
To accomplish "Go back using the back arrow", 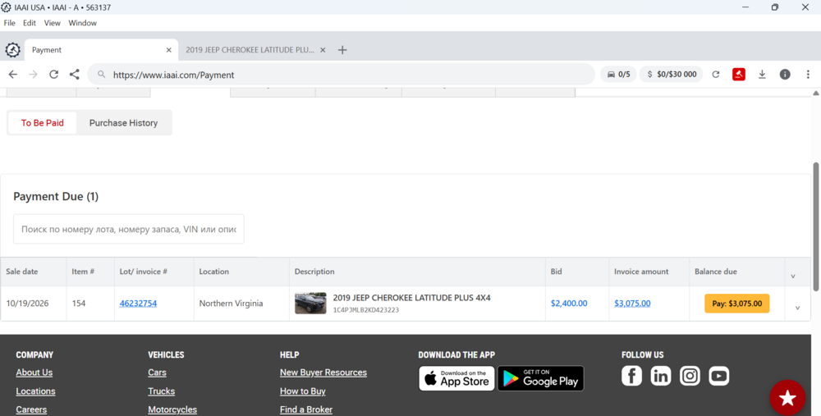I will (x=13, y=75).
